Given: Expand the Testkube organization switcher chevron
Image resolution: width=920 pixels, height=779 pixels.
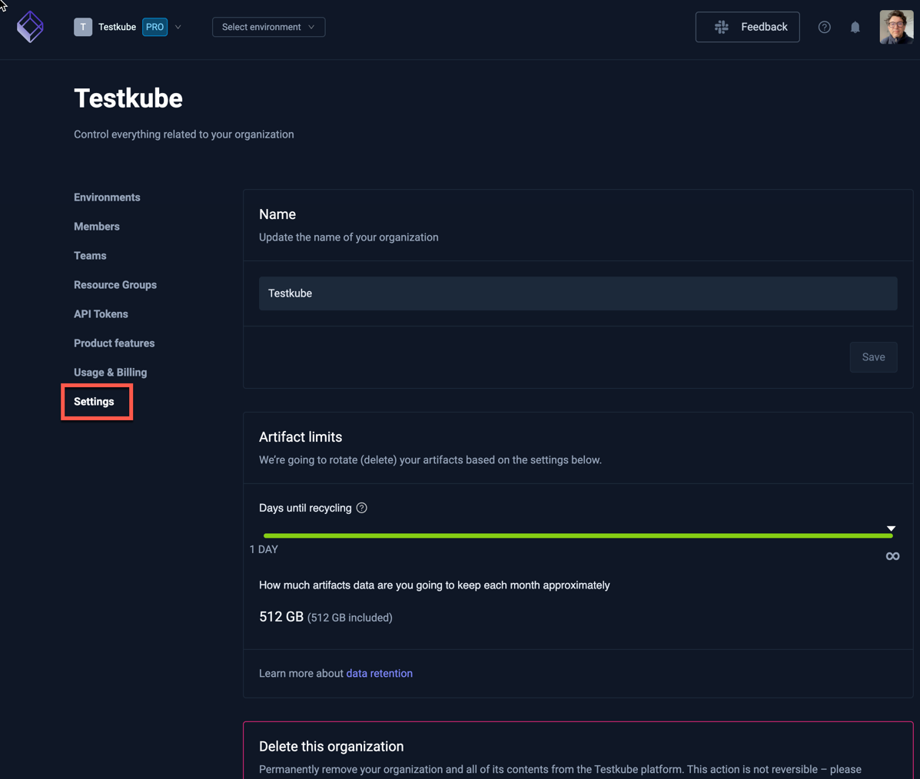Looking at the screenshot, I should pos(178,27).
